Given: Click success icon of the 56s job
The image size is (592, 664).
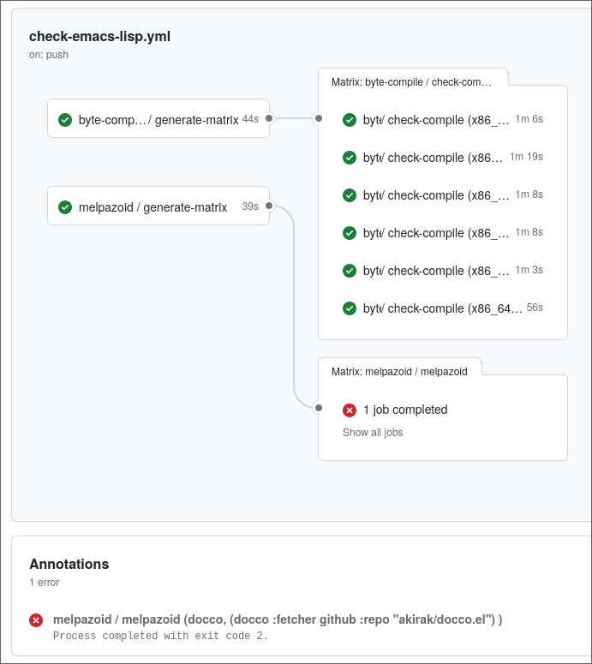Looking at the screenshot, I should point(350,308).
